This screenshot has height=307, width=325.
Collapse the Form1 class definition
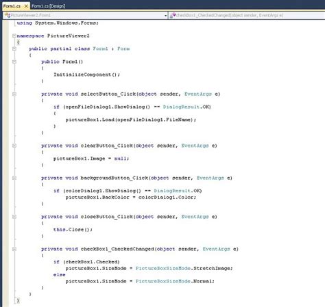[x=14, y=49]
